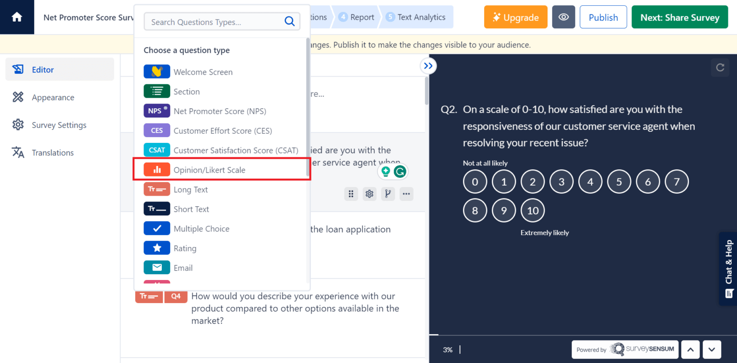Screen dimensions: 737x363
Task: Advance to next question with down chevron
Action: tap(712, 349)
